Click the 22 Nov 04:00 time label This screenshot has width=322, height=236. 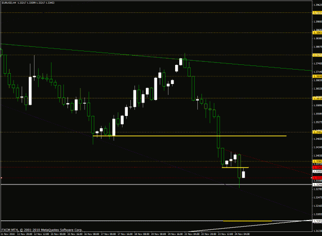192,234
